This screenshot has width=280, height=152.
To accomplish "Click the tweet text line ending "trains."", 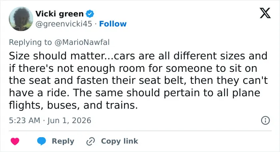I will [x=73, y=105].
